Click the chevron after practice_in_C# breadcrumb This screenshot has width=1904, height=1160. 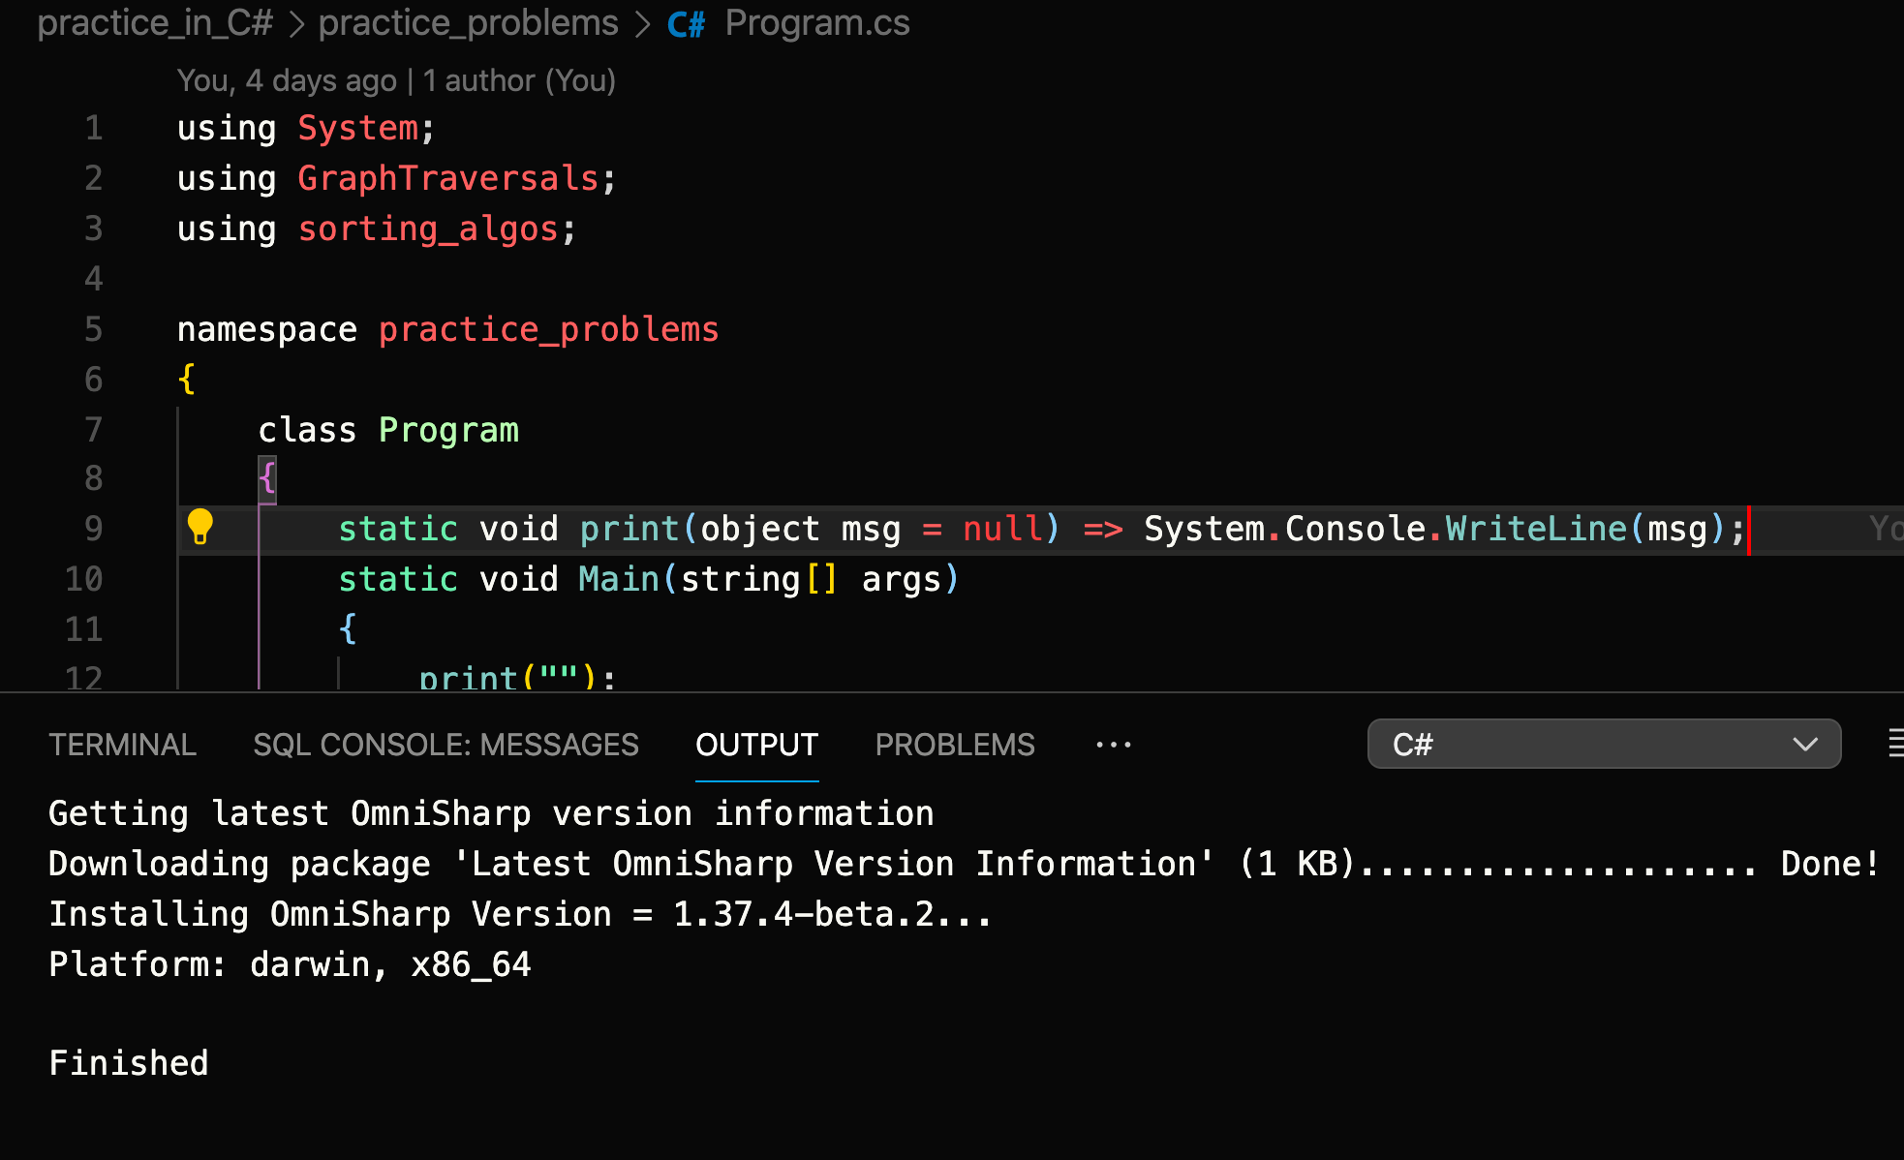pos(295,22)
